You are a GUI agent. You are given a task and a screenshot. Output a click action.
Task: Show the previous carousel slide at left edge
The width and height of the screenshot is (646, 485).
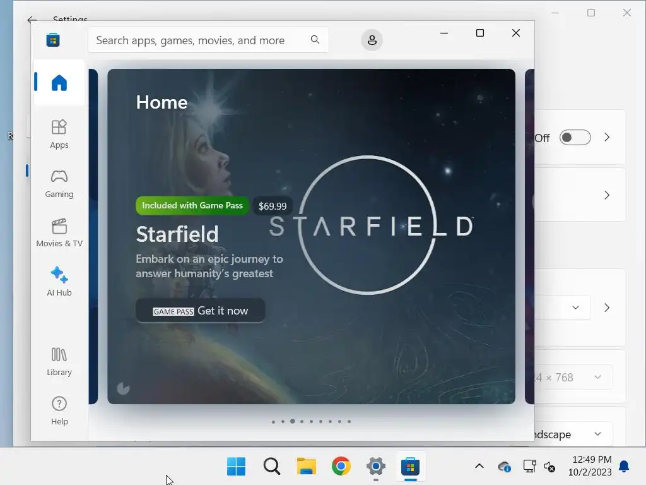[x=93, y=236]
